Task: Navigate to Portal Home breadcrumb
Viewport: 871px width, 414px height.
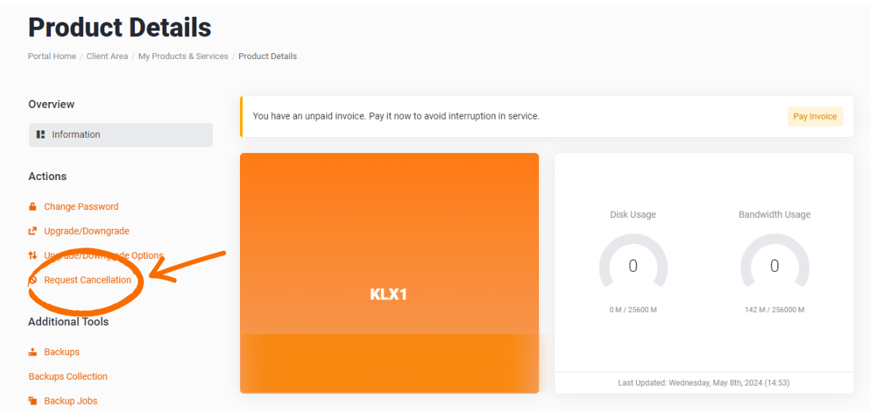Action: click(x=53, y=56)
